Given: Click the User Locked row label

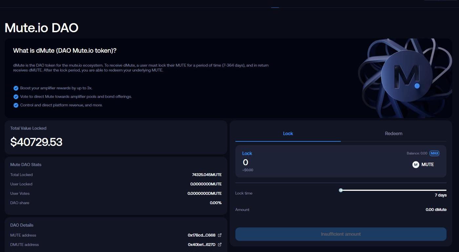Looking at the screenshot, I should (21, 184).
